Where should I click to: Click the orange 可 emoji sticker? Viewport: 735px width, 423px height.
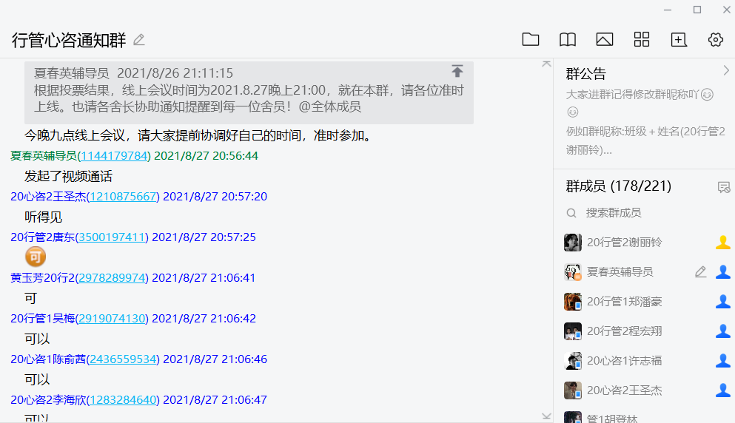pyautogui.click(x=35, y=257)
